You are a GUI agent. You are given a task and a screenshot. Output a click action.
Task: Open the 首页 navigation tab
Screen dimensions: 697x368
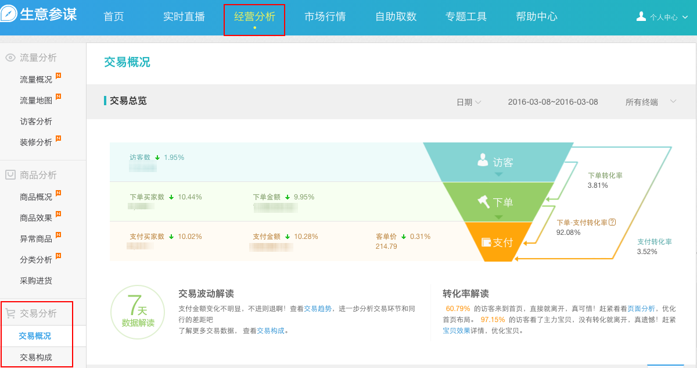[x=114, y=17]
